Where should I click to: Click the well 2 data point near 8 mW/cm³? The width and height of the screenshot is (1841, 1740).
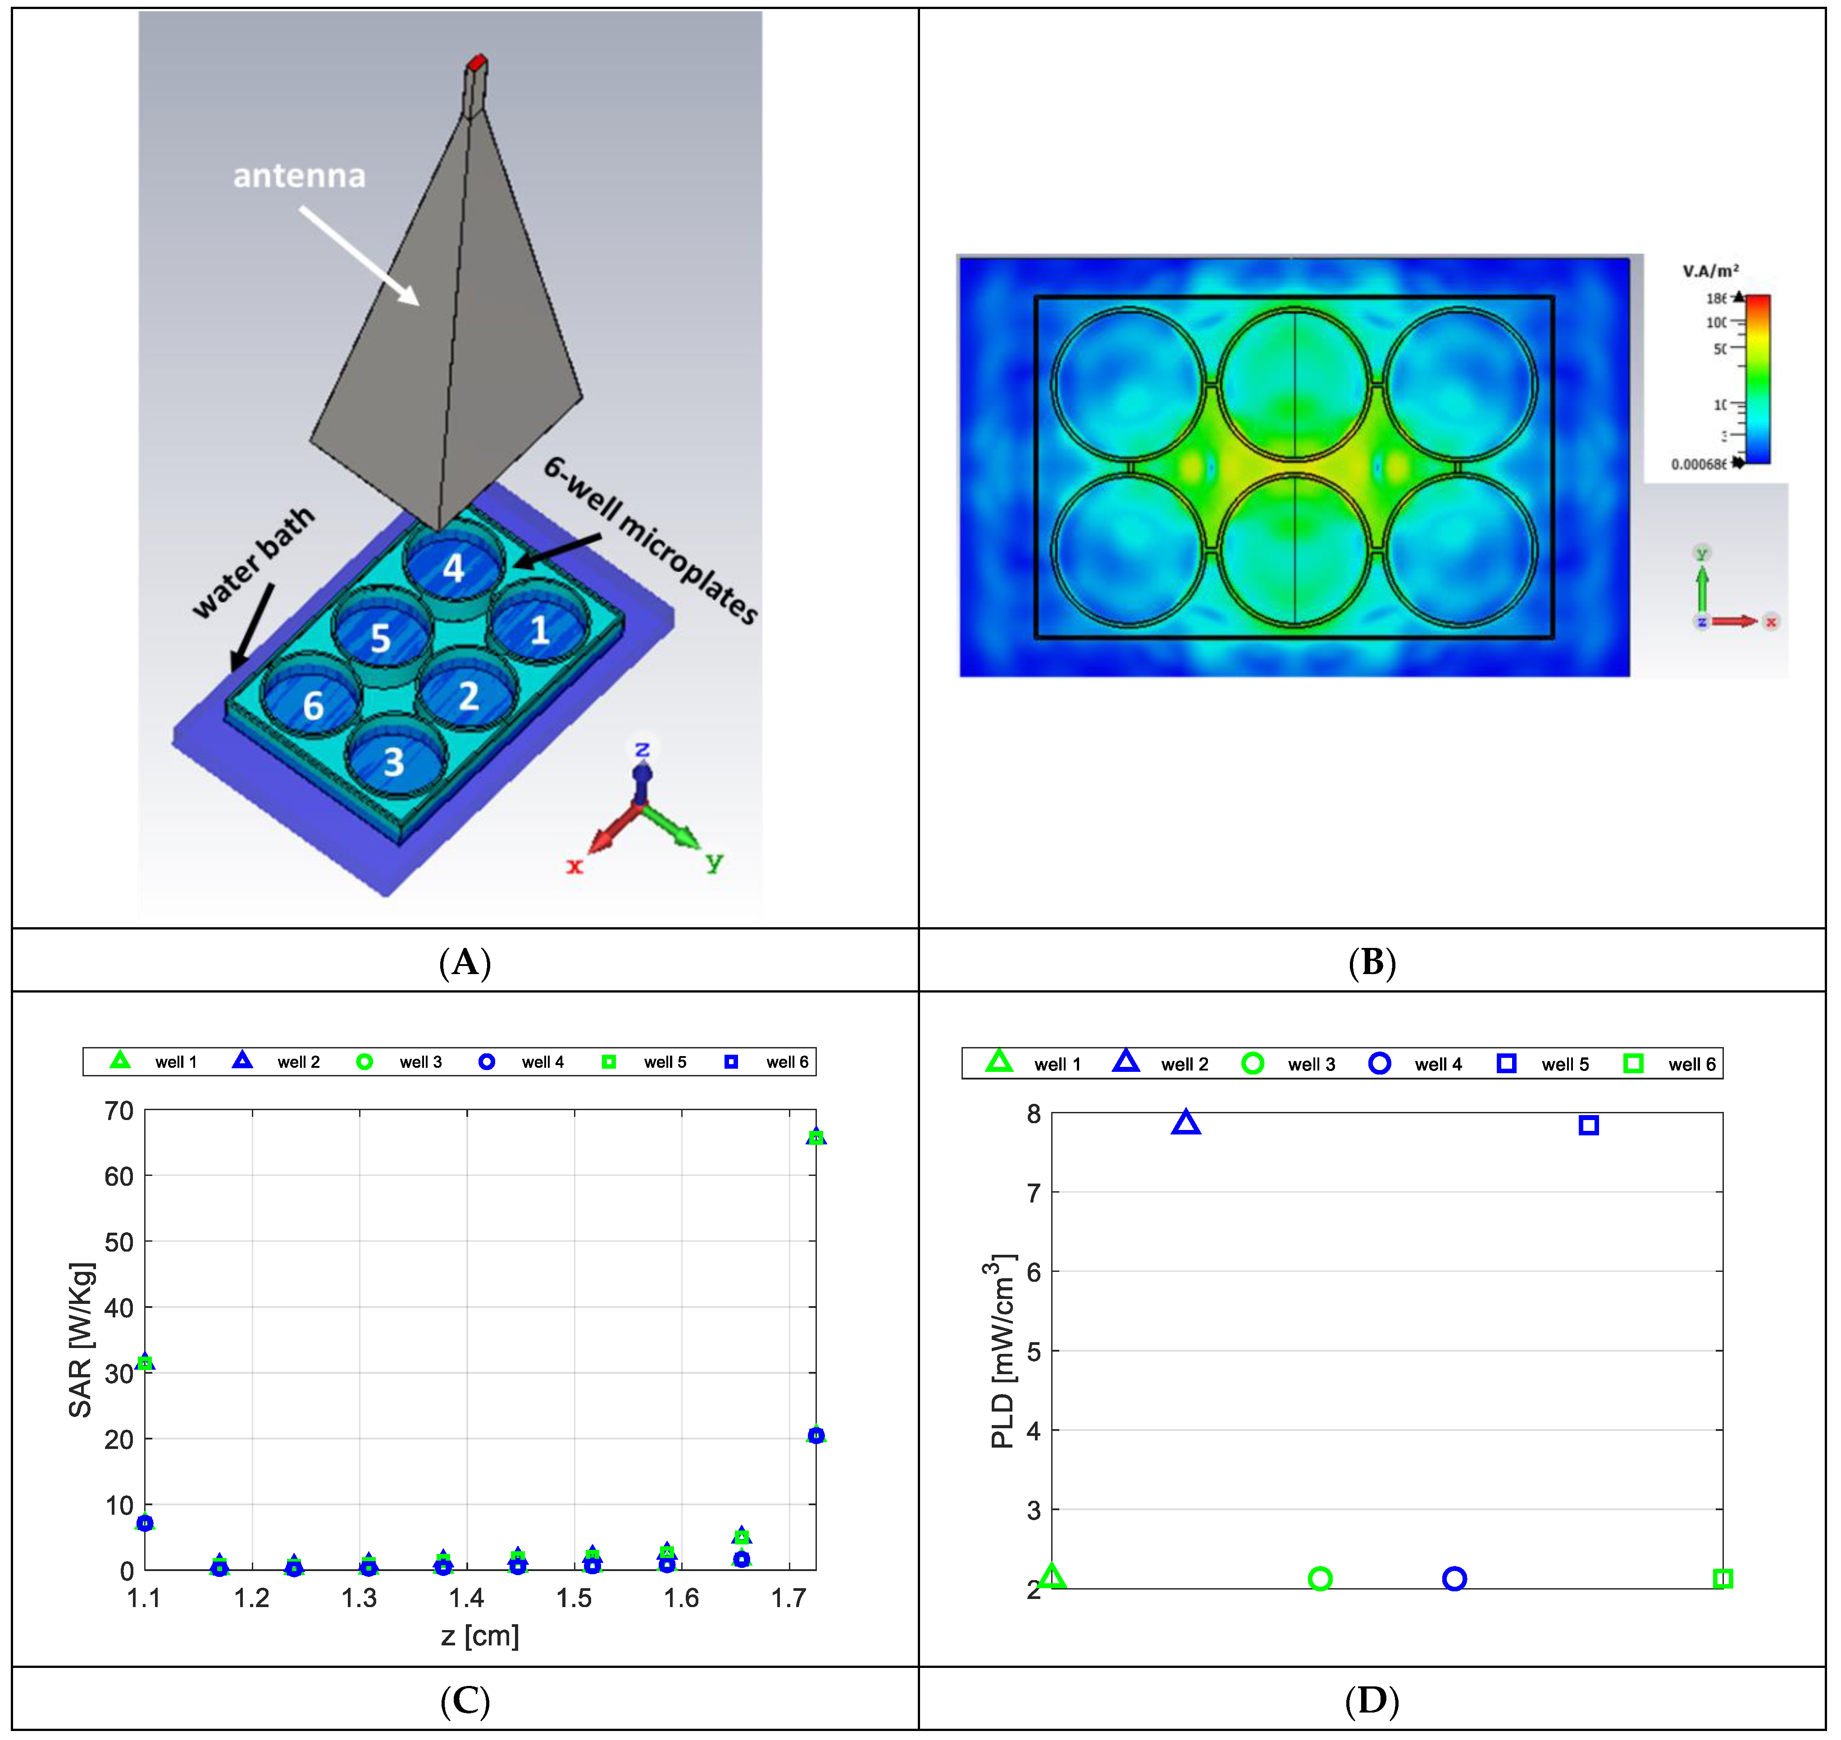coord(1186,1123)
